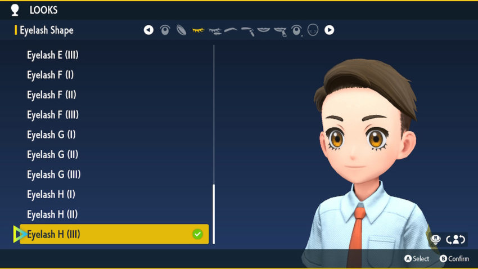Choose Eyelash E (III) from the list
478x269 pixels.
tap(53, 55)
